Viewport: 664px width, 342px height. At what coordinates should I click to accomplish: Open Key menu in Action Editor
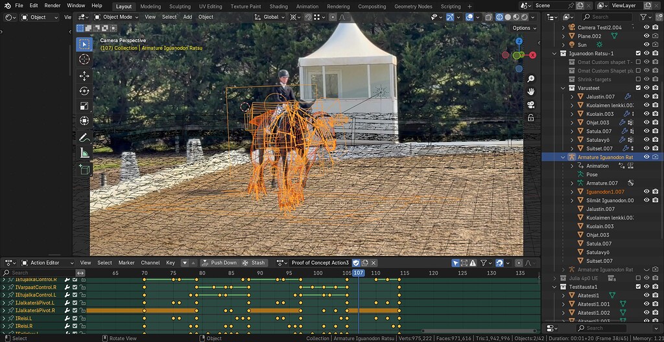pyautogui.click(x=171, y=263)
